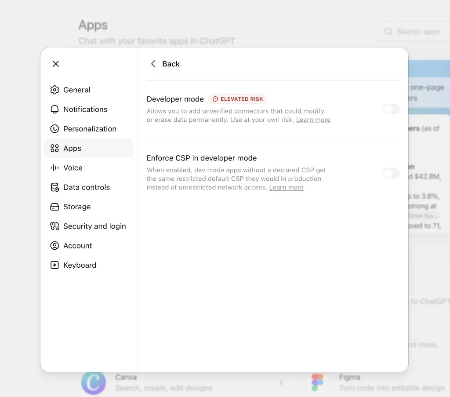Open Learn more link under Enforce CSP
This screenshot has width=450, height=397.
(x=286, y=187)
